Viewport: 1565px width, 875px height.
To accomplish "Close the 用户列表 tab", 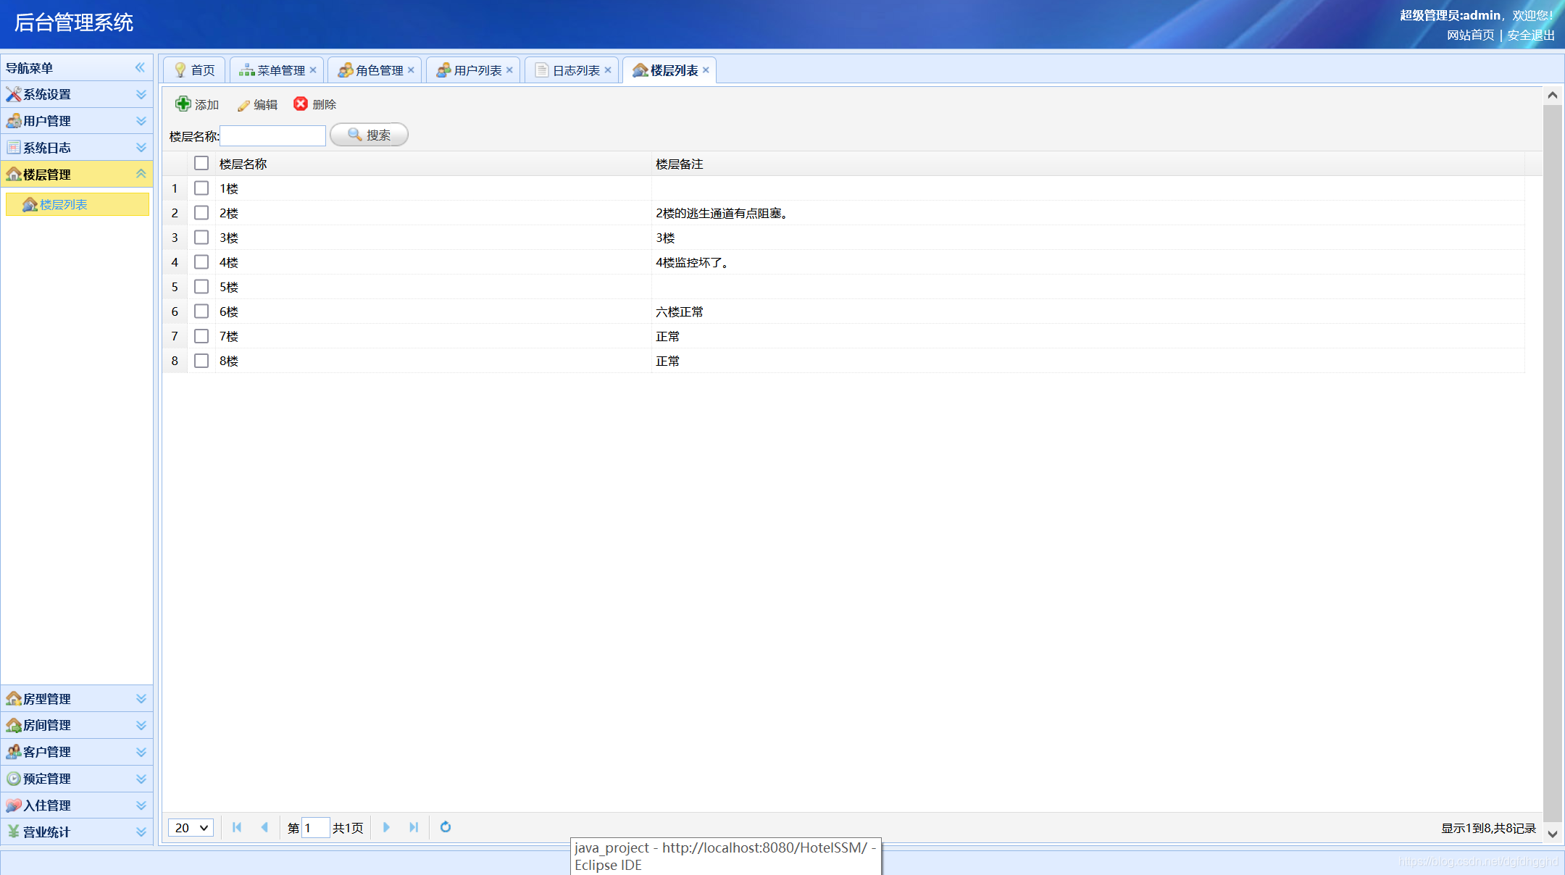I will pos(509,70).
